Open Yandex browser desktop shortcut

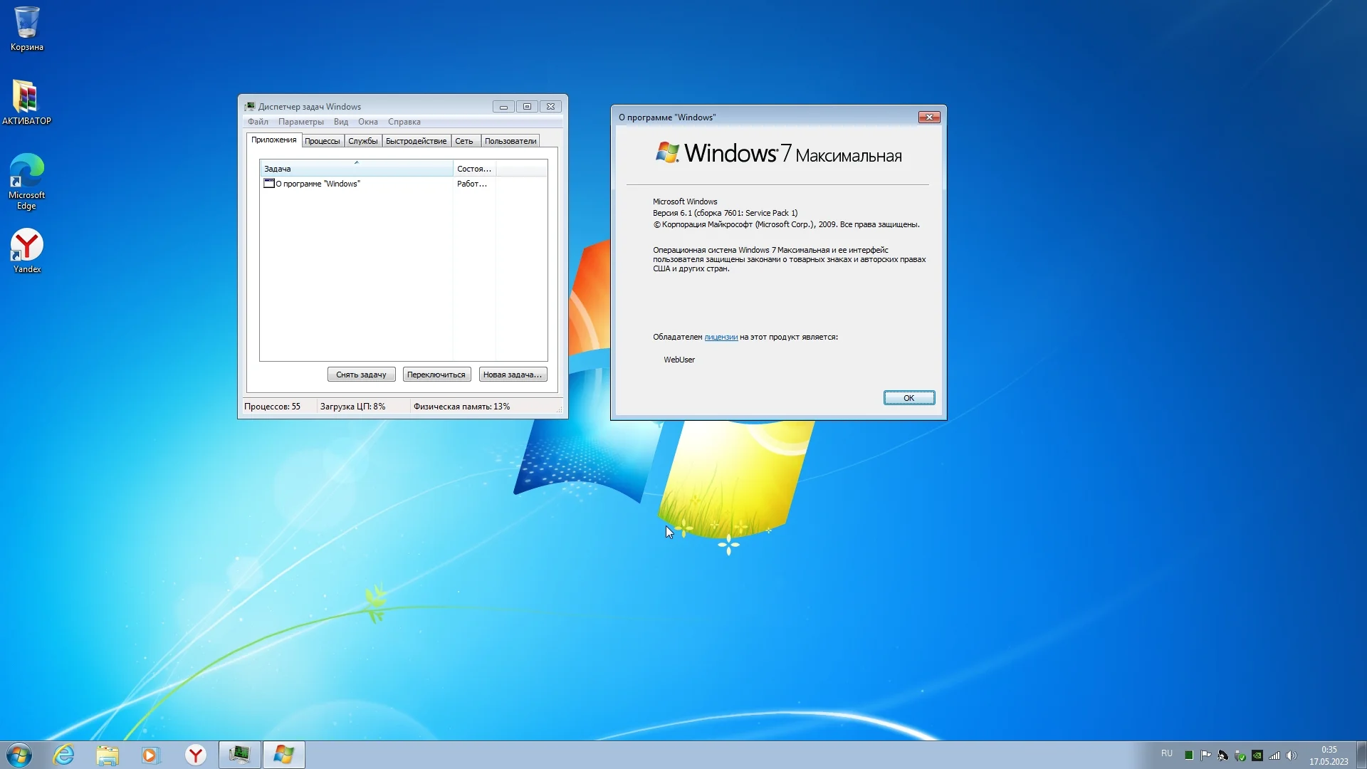pos(26,250)
